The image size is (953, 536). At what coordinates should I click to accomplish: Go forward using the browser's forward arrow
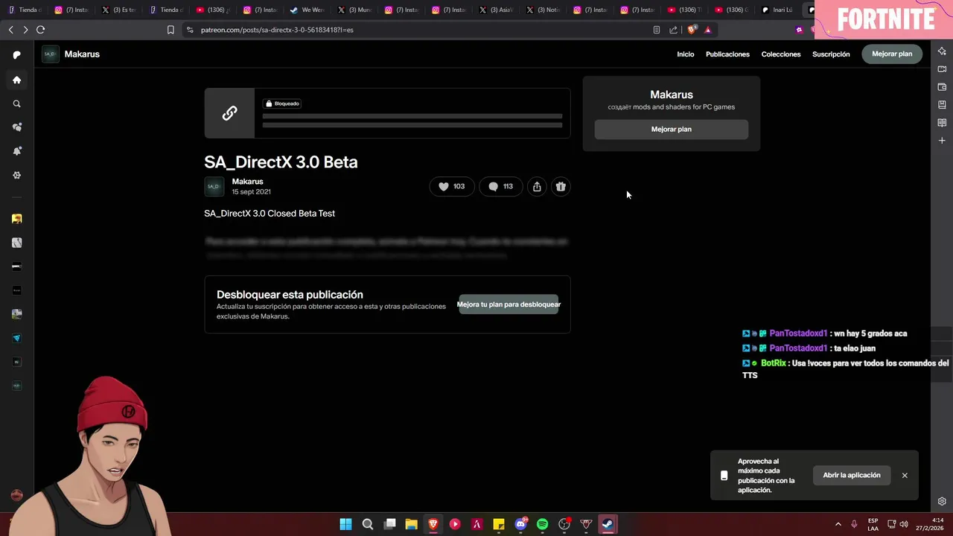tap(25, 30)
